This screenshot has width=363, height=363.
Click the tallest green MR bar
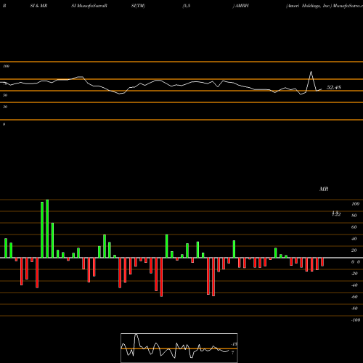pos(47,229)
